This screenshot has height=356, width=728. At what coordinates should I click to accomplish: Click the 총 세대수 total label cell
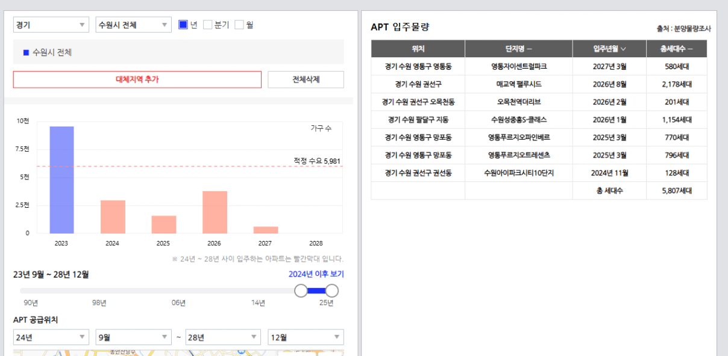click(x=609, y=191)
